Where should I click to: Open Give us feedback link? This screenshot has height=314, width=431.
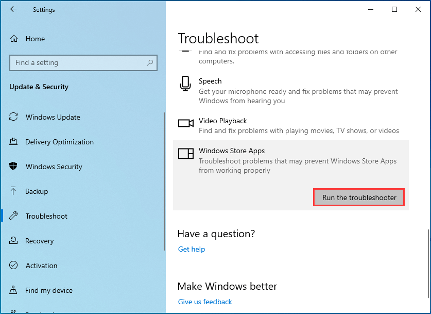click(205, 302)
